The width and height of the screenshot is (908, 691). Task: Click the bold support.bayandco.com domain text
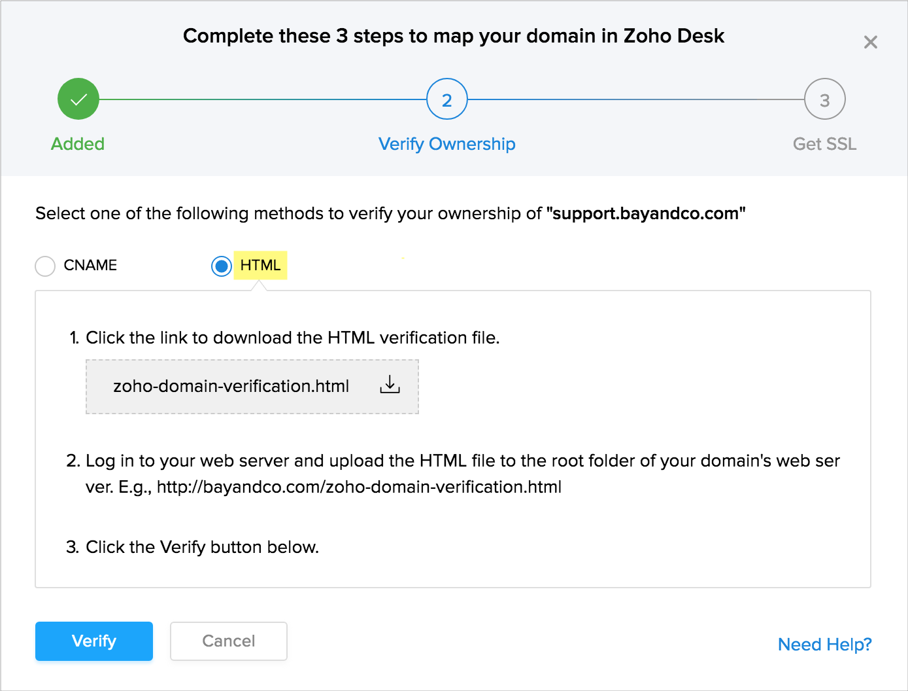[646, 214]
